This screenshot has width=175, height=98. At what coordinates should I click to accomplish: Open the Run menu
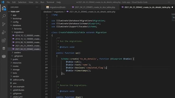pyautogui.click(x=42, y=2)
